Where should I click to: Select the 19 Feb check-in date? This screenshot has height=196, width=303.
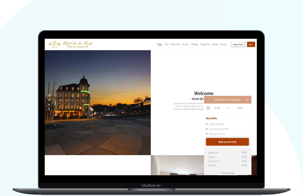coord(217,108)
